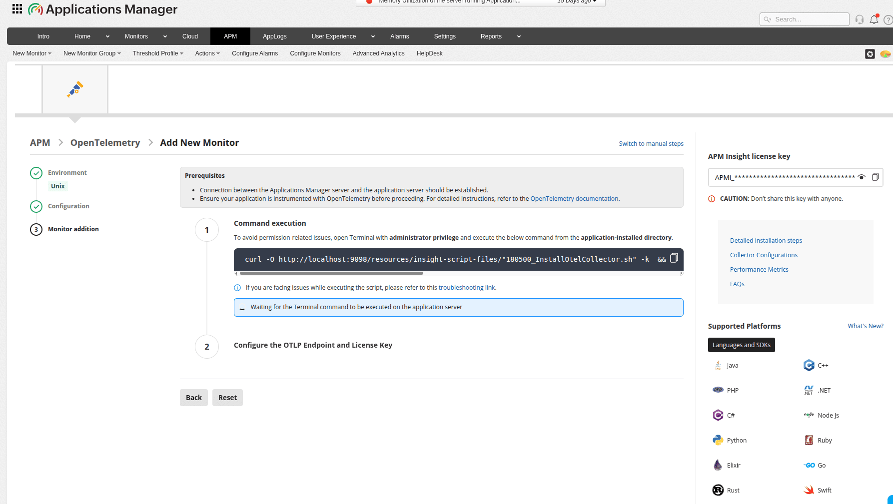Click the command scrollbar right arrow
Viewport: 893px width, 504px height.
[681, 273]
